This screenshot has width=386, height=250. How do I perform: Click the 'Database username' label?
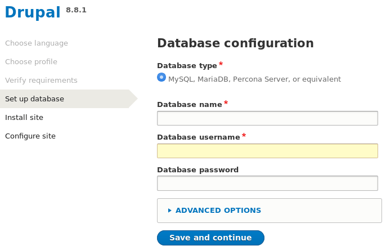(x=199, y=137)
